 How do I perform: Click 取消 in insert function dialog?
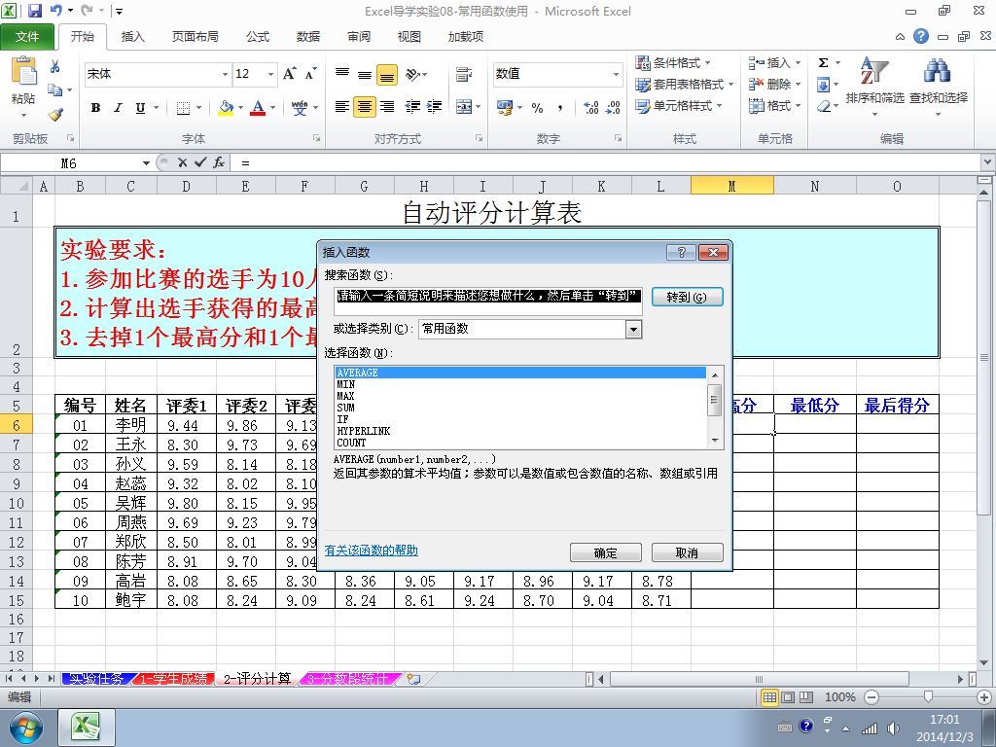pos(688,552)
